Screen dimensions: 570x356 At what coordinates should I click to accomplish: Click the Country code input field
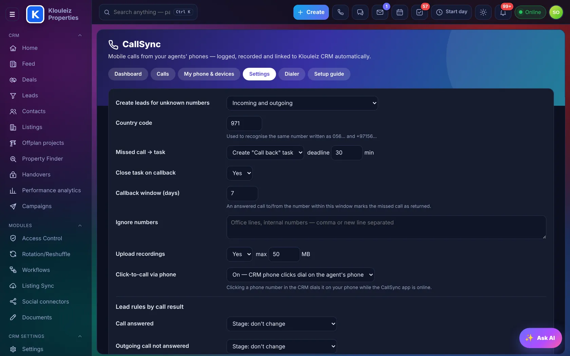coord(244,123)
